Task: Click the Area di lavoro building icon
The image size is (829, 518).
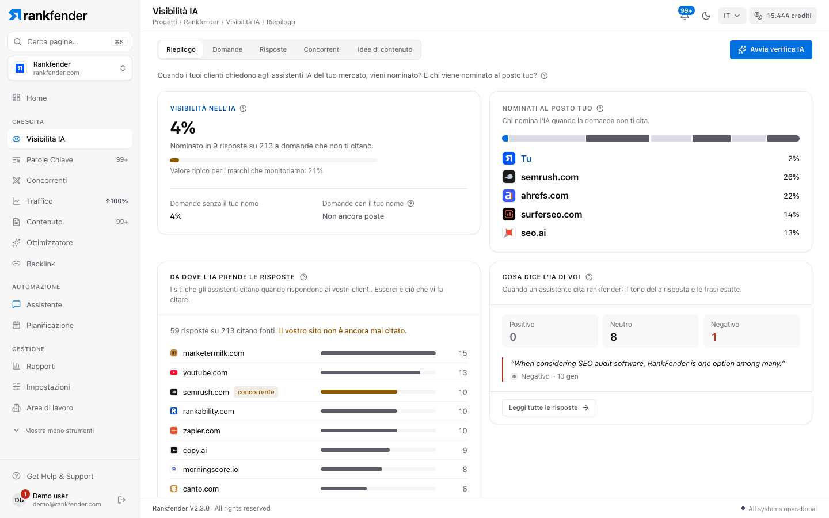Action: [x=16, y=407]
